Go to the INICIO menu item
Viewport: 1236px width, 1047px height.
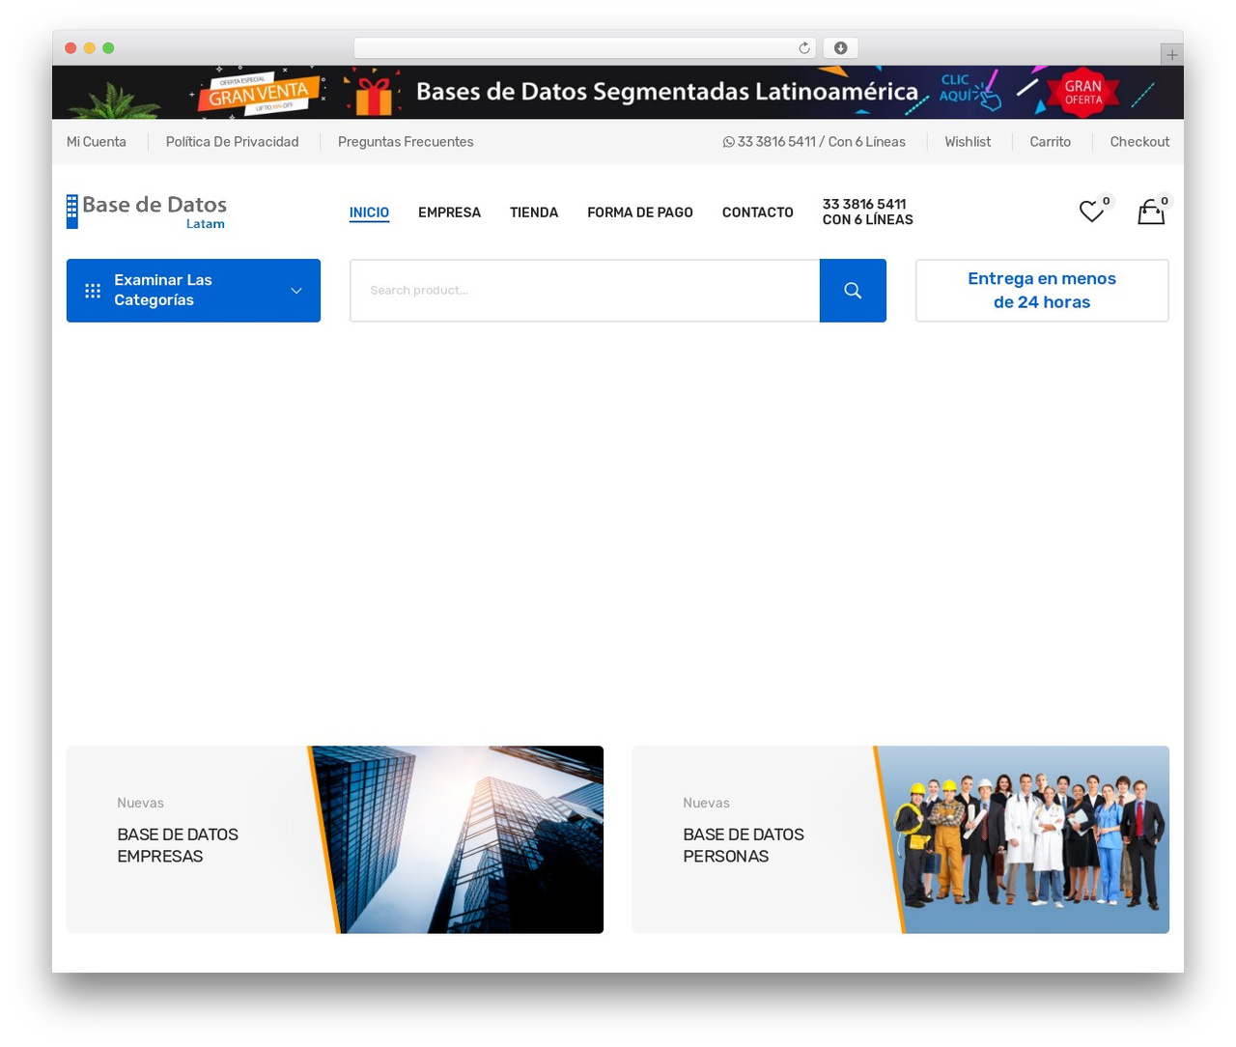[x=369, y=212]
